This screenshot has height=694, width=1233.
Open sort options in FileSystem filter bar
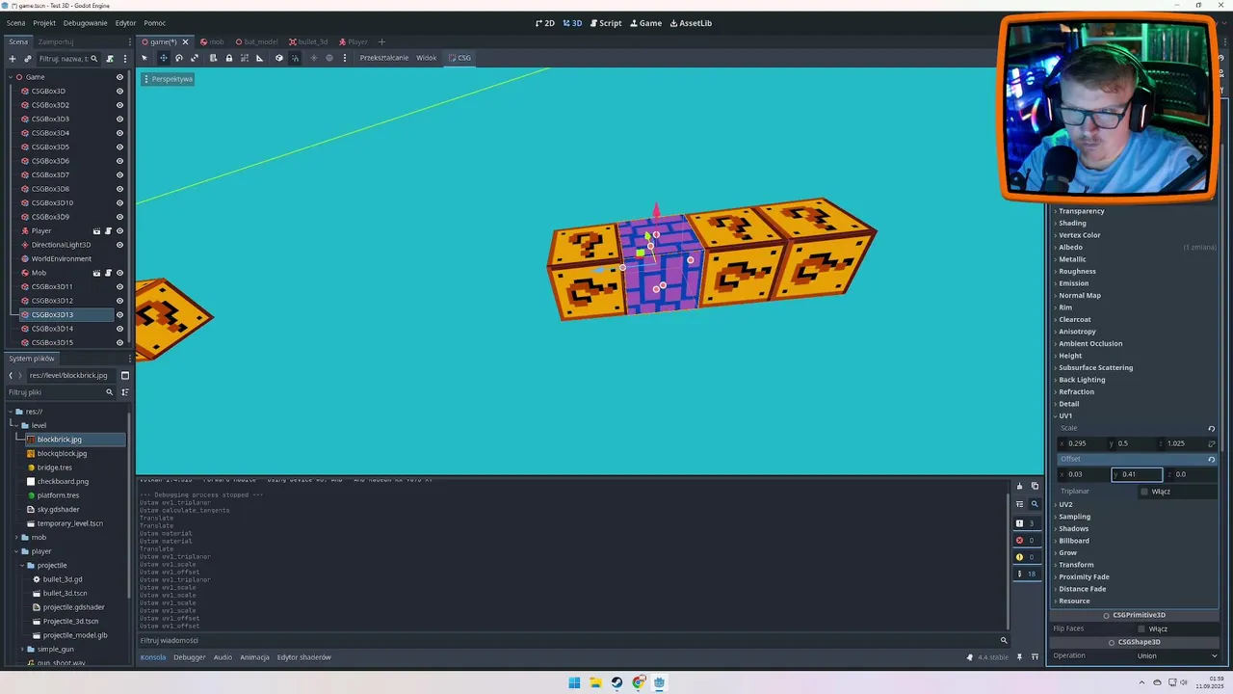[x=124, y=392]
